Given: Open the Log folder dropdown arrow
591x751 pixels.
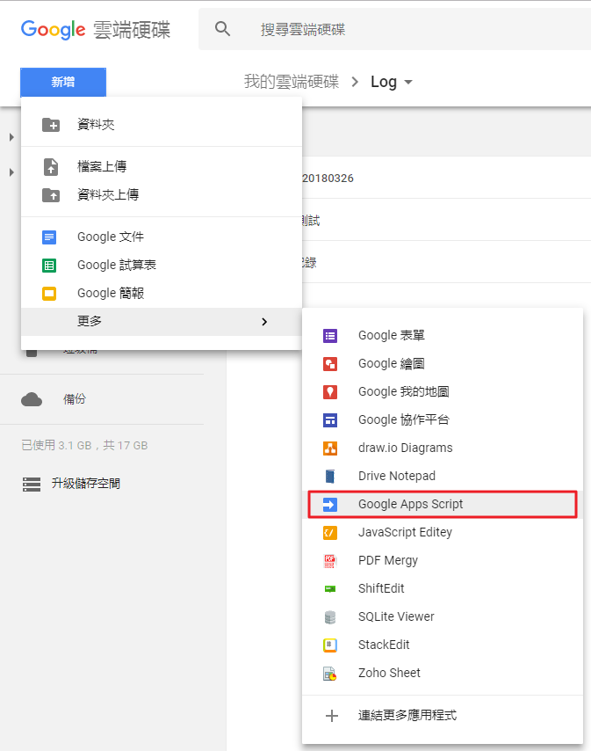Looking at the screenshot, I should tap(408, 83).
